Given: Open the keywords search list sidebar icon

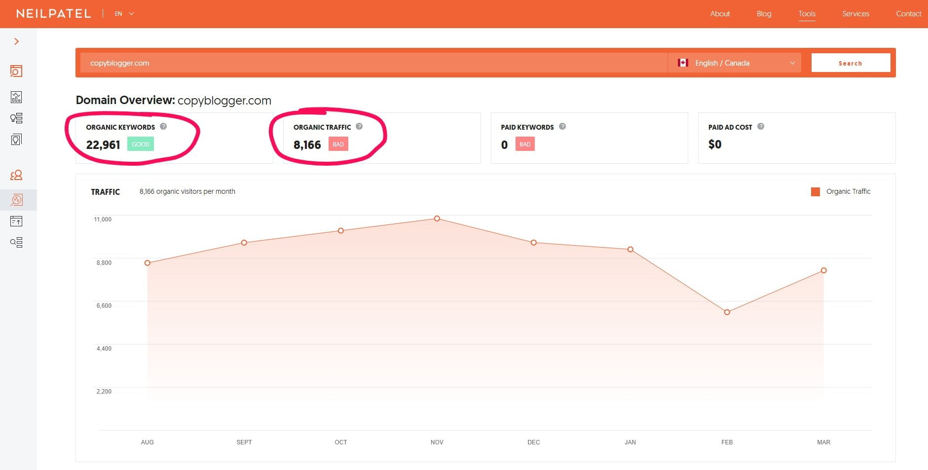Looking at the screenshot, I should coord(16,242).
